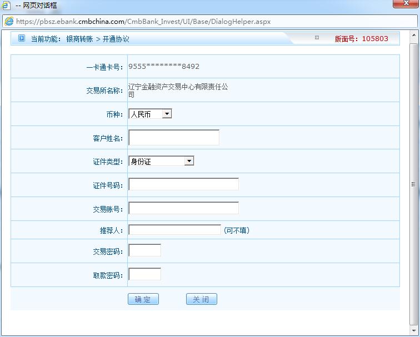Click the scrollbar up arrow
The image size is (420, 337).
coord(413,35)
